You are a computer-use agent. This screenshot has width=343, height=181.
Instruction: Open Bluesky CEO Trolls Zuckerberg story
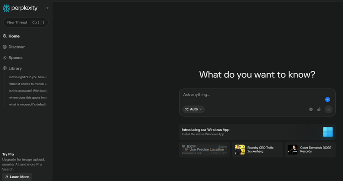257,149
